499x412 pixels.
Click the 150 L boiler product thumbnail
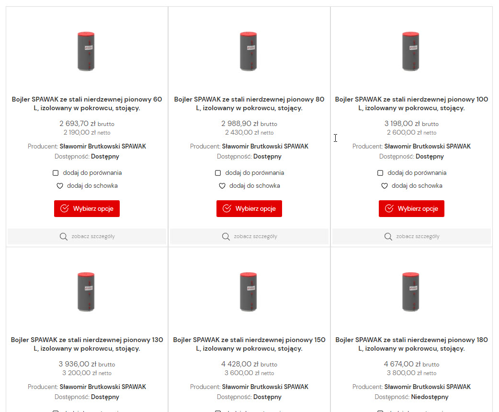point(249,291)
